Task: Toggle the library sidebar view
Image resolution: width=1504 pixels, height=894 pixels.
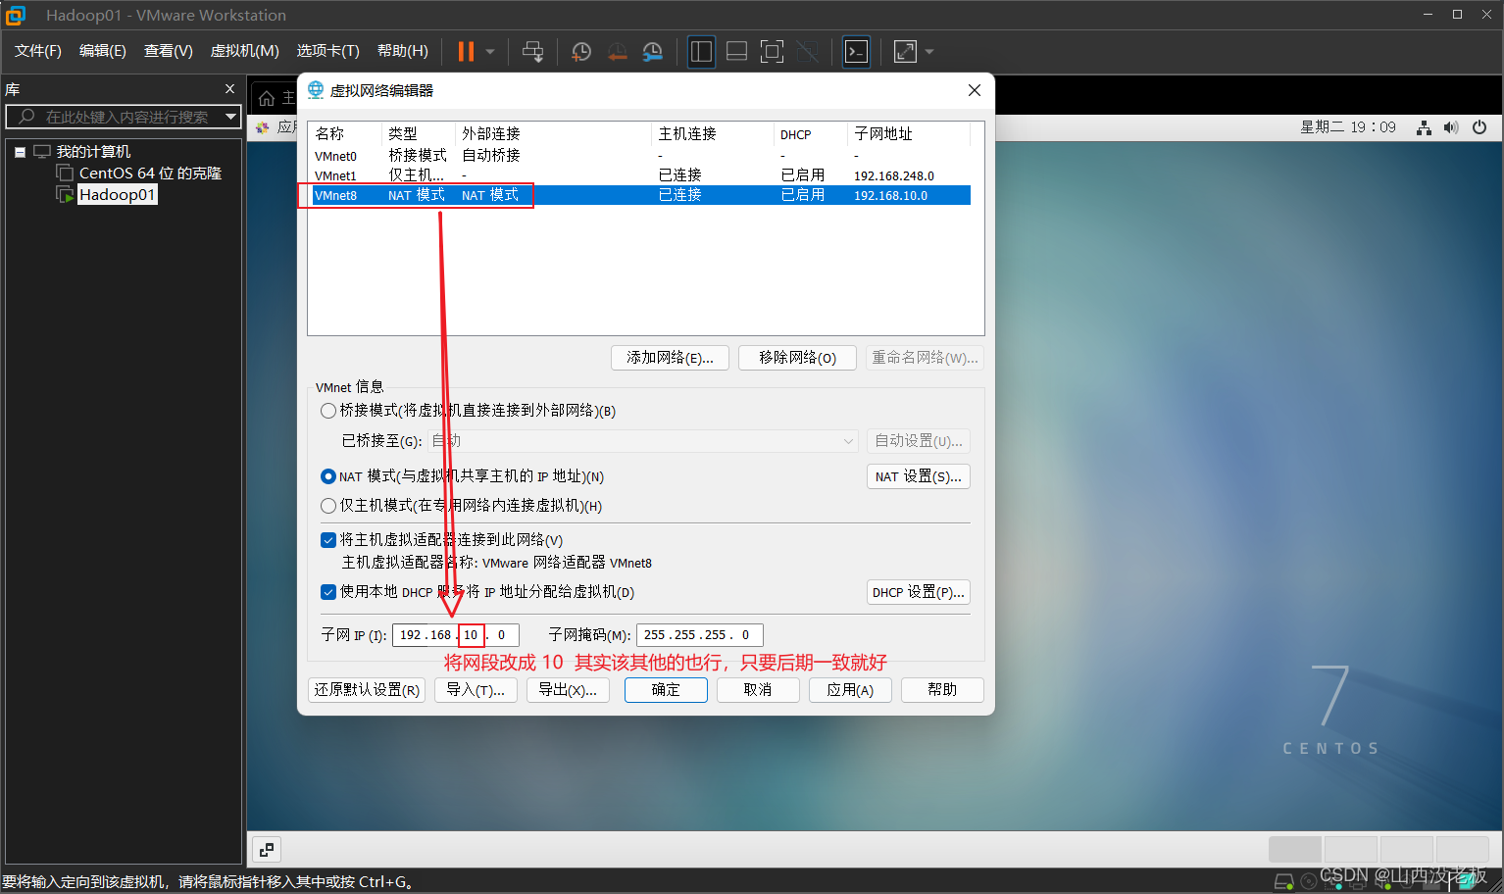Action: [x=701, y=52]
